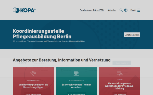153x95 pixels.
Task: Open Zum Kalender button
Action: click(x=120, y=94)
